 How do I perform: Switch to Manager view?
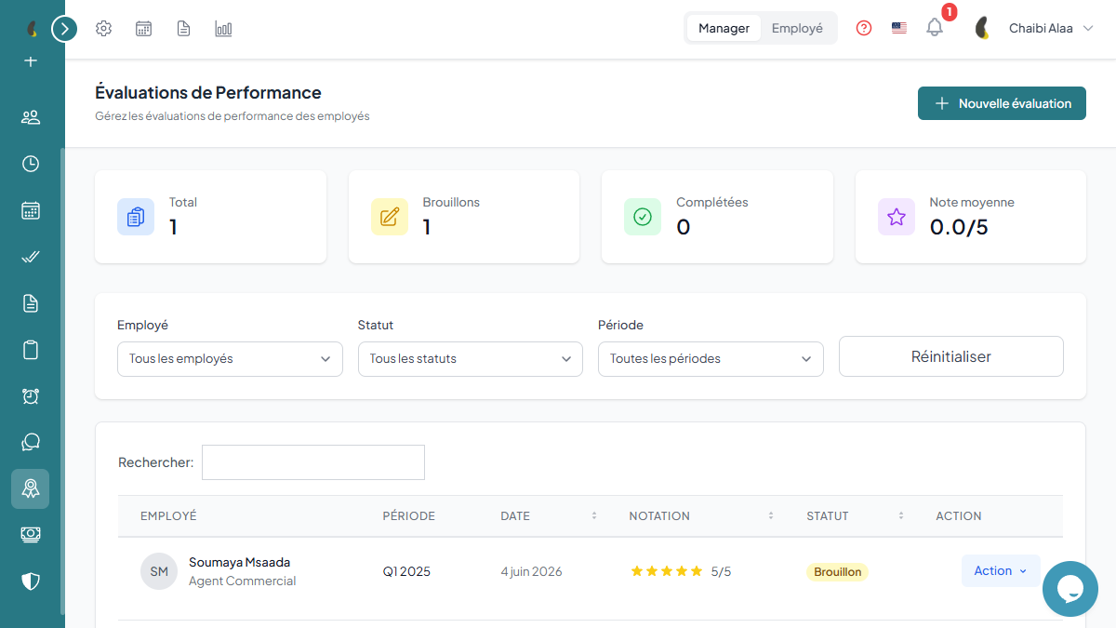(x=724, y=28)
